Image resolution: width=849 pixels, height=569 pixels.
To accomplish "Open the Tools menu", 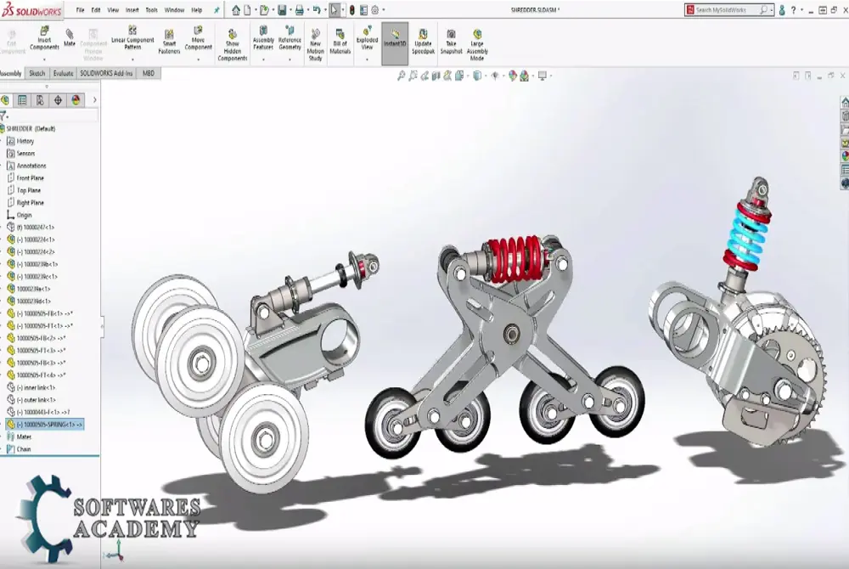I will 152,9.
